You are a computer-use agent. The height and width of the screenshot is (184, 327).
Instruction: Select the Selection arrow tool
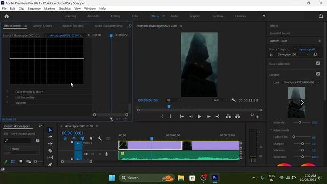(50, 130)
